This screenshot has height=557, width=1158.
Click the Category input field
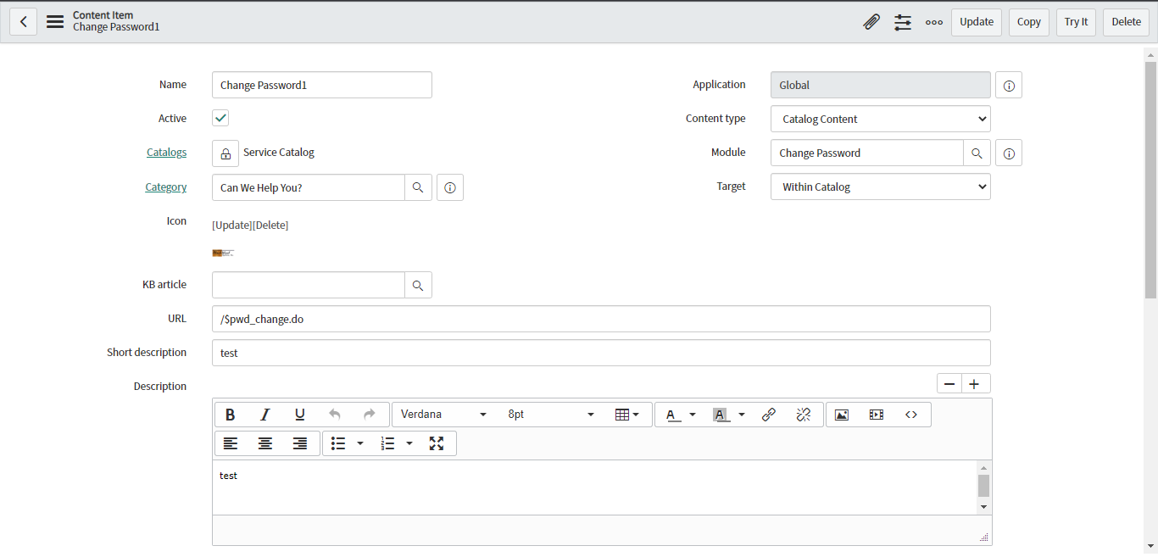[x=309, y=187]
